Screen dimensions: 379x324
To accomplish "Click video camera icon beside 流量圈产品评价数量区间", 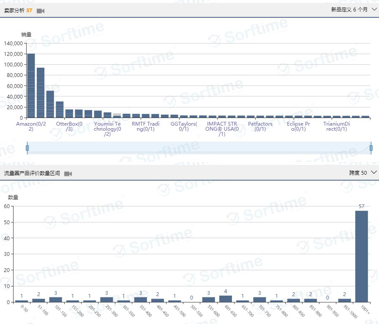I will pos(68,174).
